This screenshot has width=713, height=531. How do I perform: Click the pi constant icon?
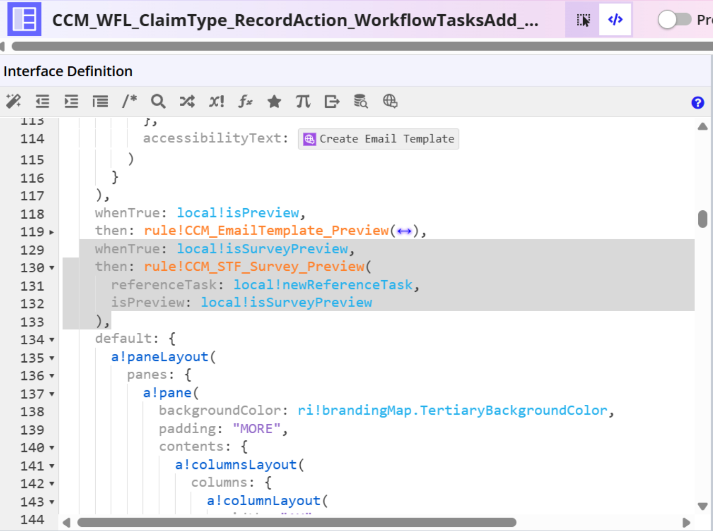pyautogui.click(x=303, y=101)
